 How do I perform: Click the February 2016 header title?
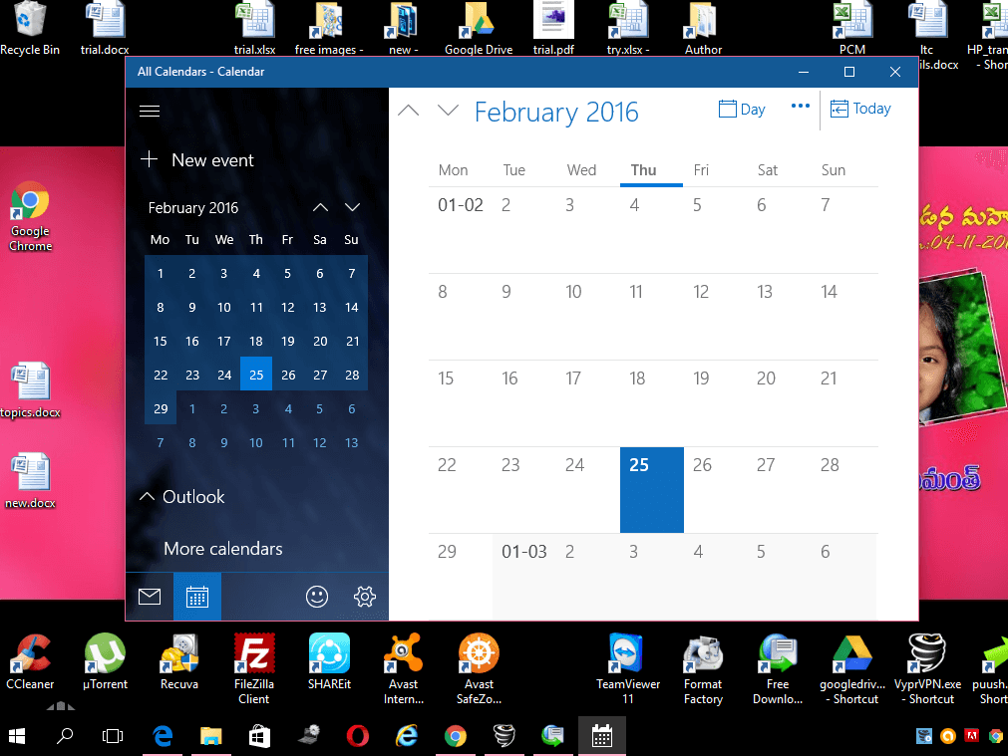point(556,112)
